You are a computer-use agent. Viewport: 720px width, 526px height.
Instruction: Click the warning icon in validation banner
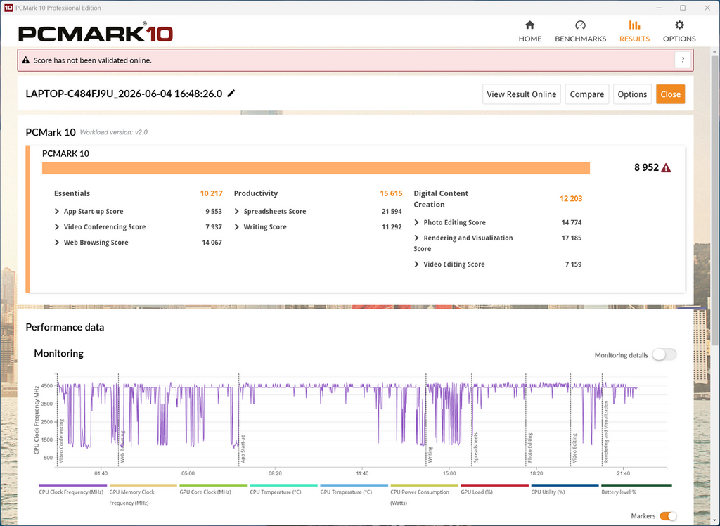click(x=26, y=60)
